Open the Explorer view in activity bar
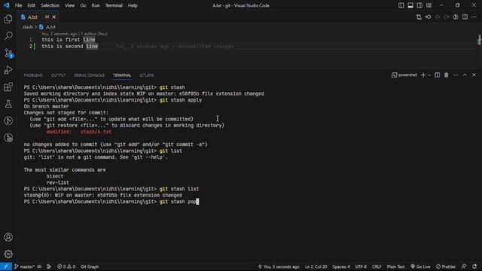This screenshot has width=482, height=271. point(8,19)
